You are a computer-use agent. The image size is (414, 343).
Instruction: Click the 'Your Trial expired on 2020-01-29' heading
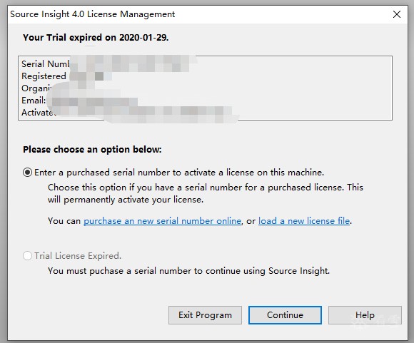click(x=96, y=38)
